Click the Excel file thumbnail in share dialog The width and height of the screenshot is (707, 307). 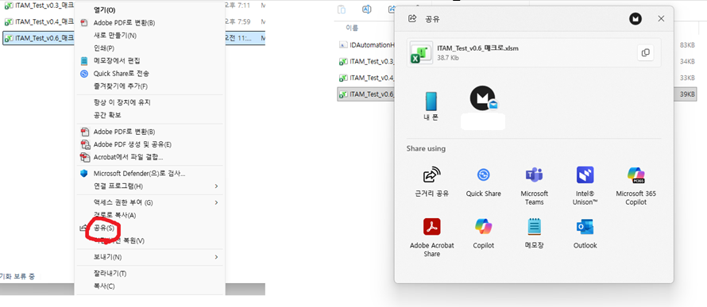[421, 52]
